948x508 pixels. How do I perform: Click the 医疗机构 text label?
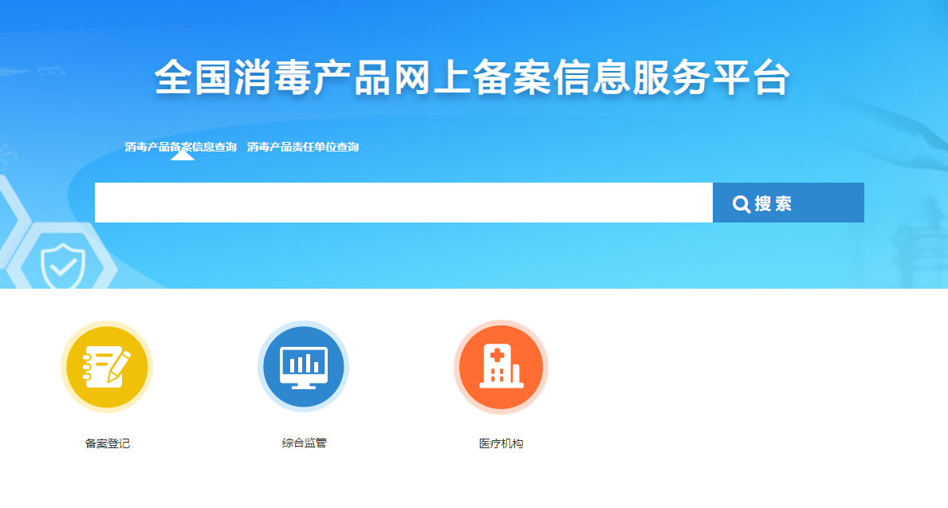501,443
